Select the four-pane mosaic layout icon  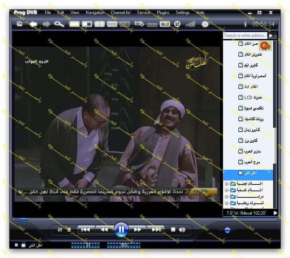click(99, 24)
